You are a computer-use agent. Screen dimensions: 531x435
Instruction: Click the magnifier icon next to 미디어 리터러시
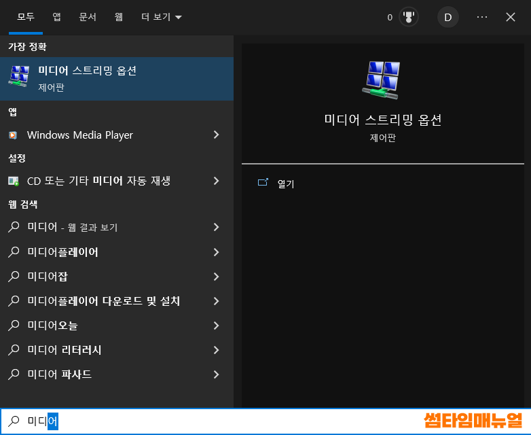click(14, 349)
